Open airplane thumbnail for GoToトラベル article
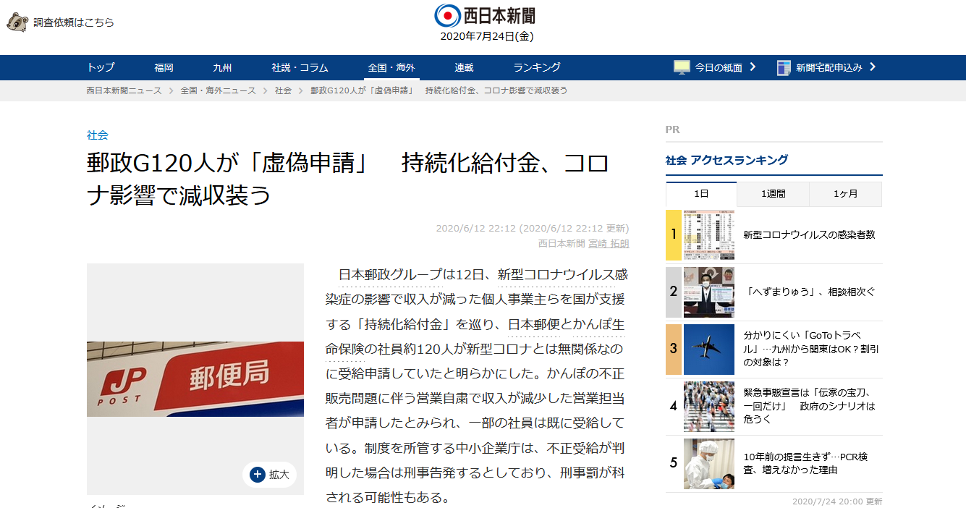Screen dimensions: 966x508 click(x=709, y=349)
